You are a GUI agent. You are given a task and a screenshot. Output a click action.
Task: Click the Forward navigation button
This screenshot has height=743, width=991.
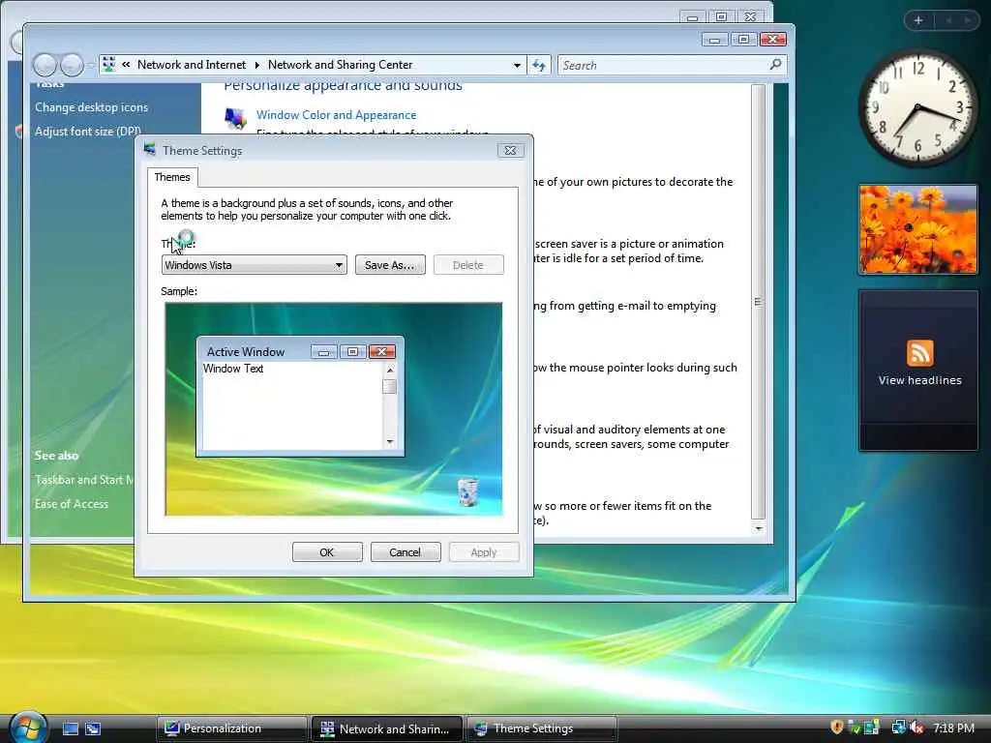coord(72,65)
